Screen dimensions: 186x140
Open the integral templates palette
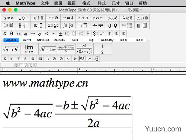(68, 26)
